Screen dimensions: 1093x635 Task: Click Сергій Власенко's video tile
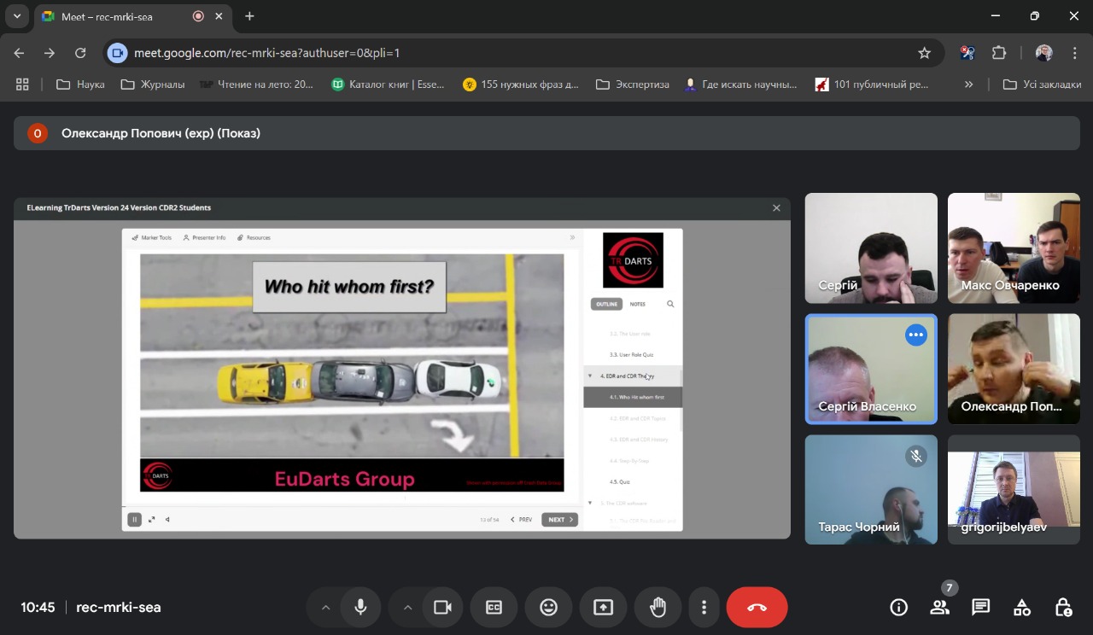click(870, 369)
